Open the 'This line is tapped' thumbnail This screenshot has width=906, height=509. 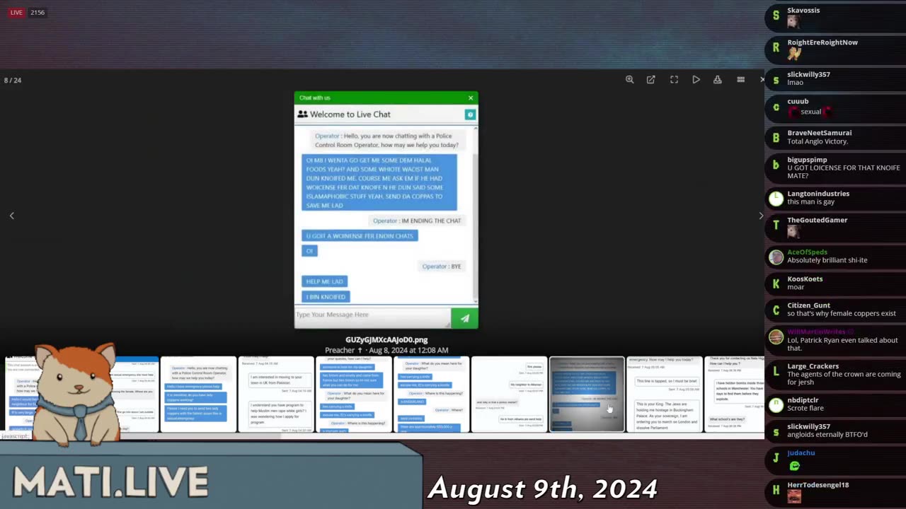click(x=665, y=394)
